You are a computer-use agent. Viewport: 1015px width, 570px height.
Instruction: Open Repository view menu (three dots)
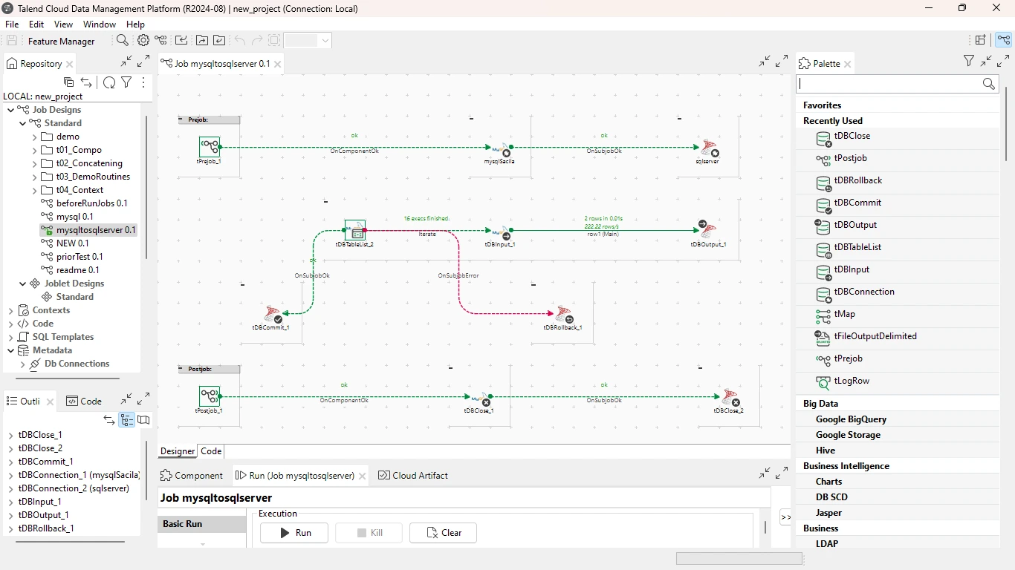coord(143,82)
